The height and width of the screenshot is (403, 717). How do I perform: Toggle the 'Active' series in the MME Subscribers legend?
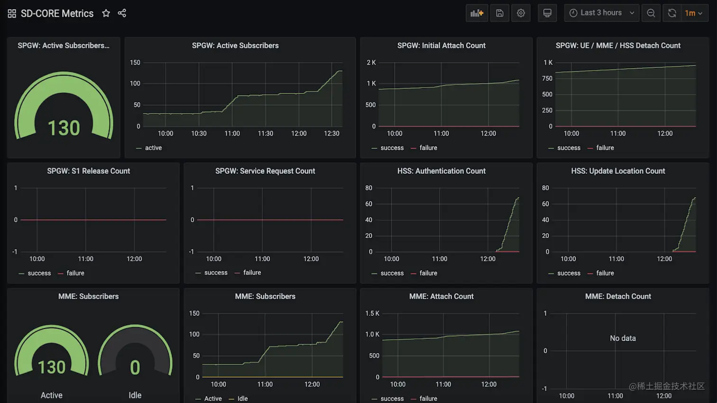coord(213,399)
